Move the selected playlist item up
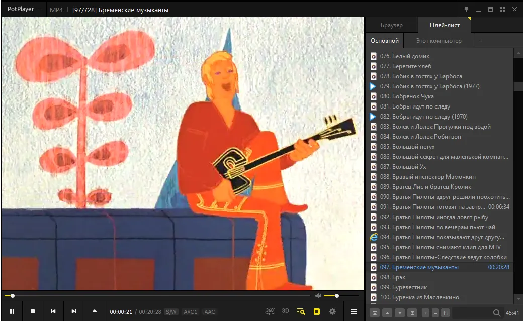The image size is (523, 321). tap(387, 313)
